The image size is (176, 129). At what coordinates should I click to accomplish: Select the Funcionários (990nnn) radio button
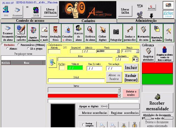(18, 45)
